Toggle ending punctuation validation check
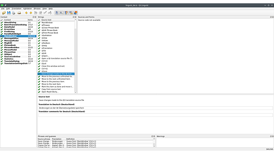274x154 pixels. 62,13
